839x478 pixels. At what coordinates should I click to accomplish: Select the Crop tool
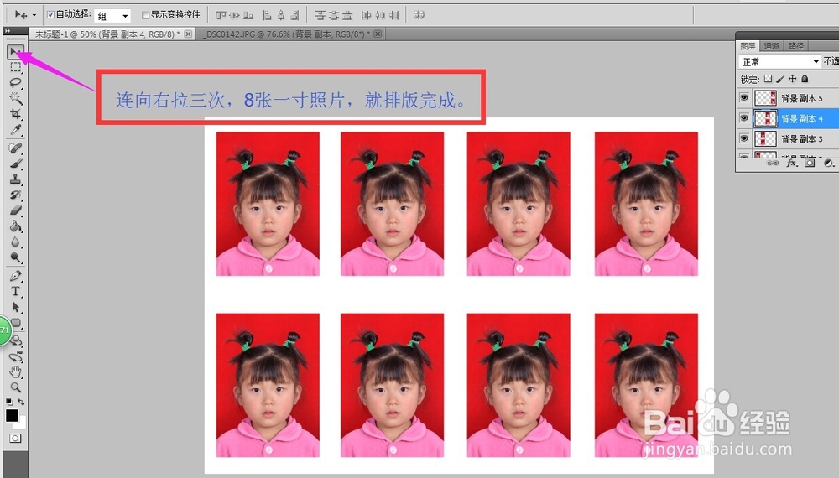tap(15, 114)
